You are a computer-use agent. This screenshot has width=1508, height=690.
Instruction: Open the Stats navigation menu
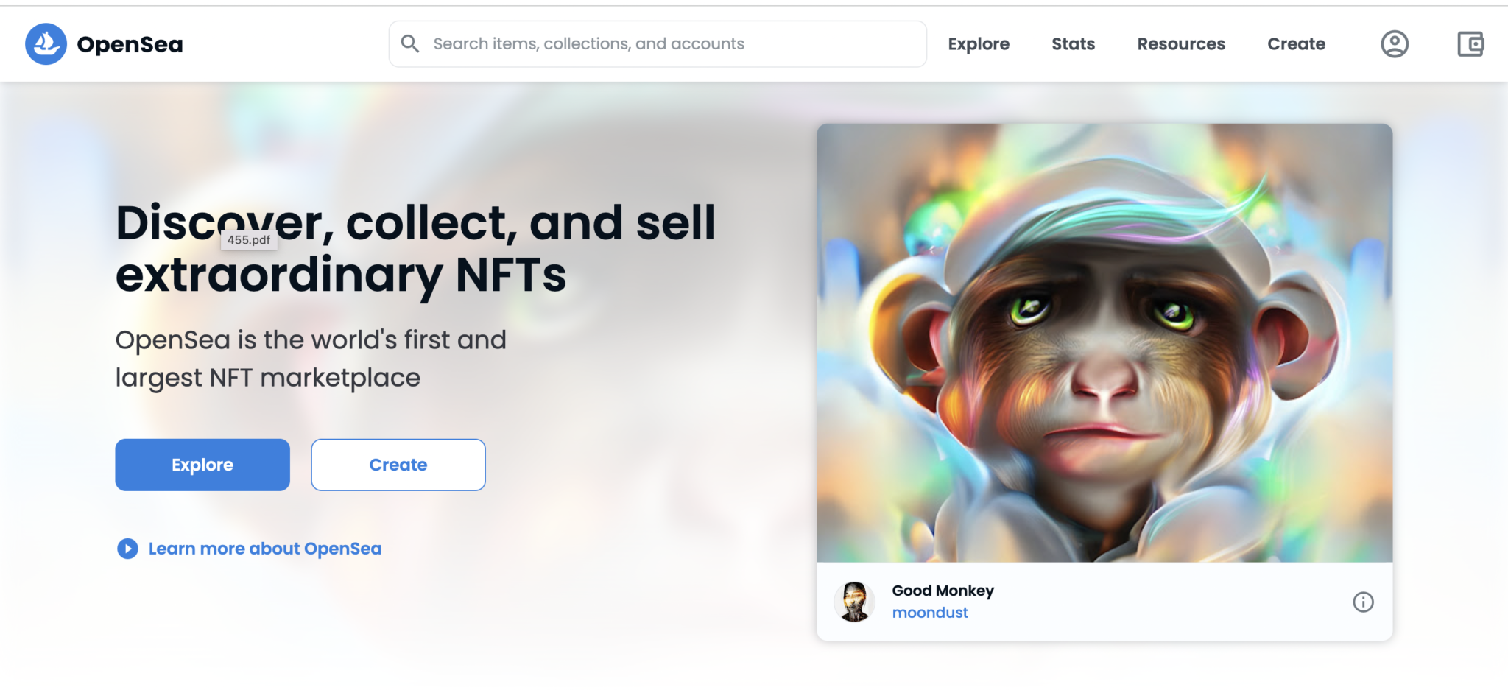[1073, 44]
